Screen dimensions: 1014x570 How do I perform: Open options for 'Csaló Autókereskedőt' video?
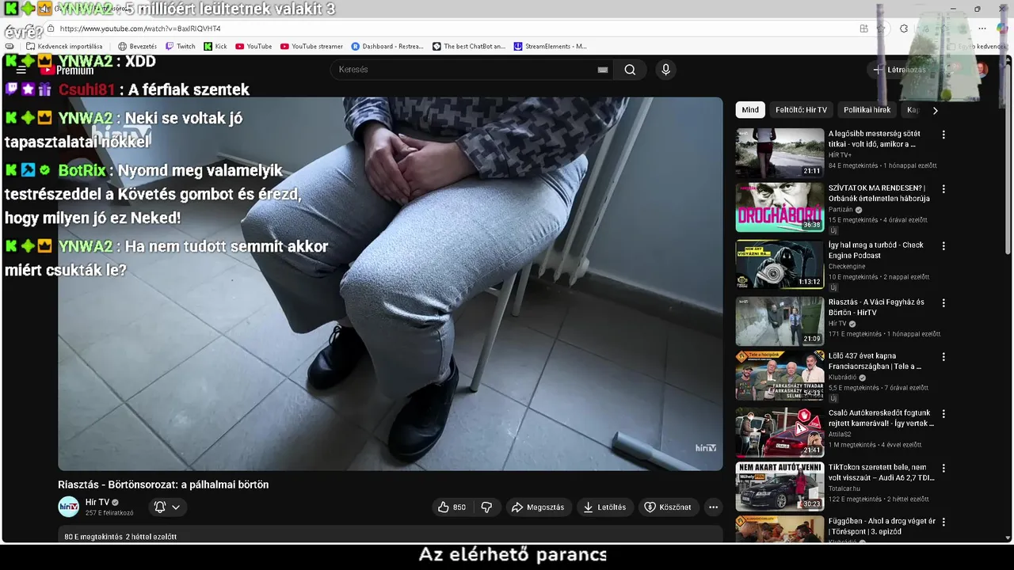tap(943, 414)
